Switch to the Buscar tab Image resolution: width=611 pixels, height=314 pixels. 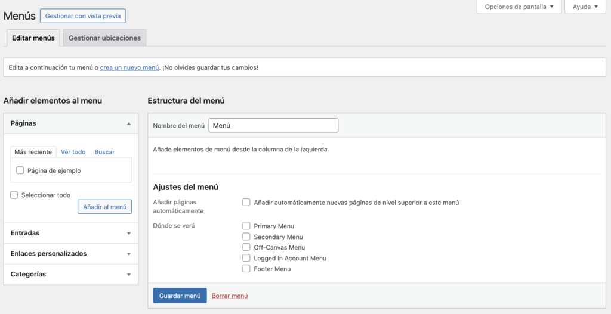pos(104,152)
